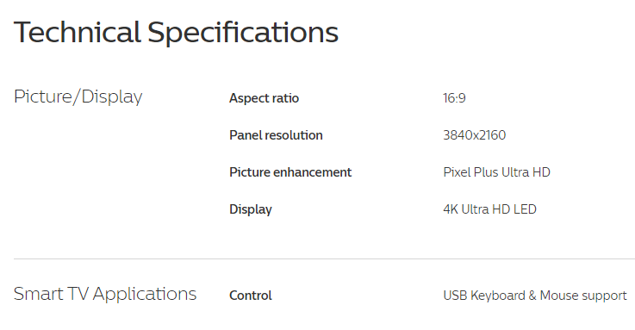Click the Display spec label
The width and height of the screenshot is (635, 330).
pos(251,209)
